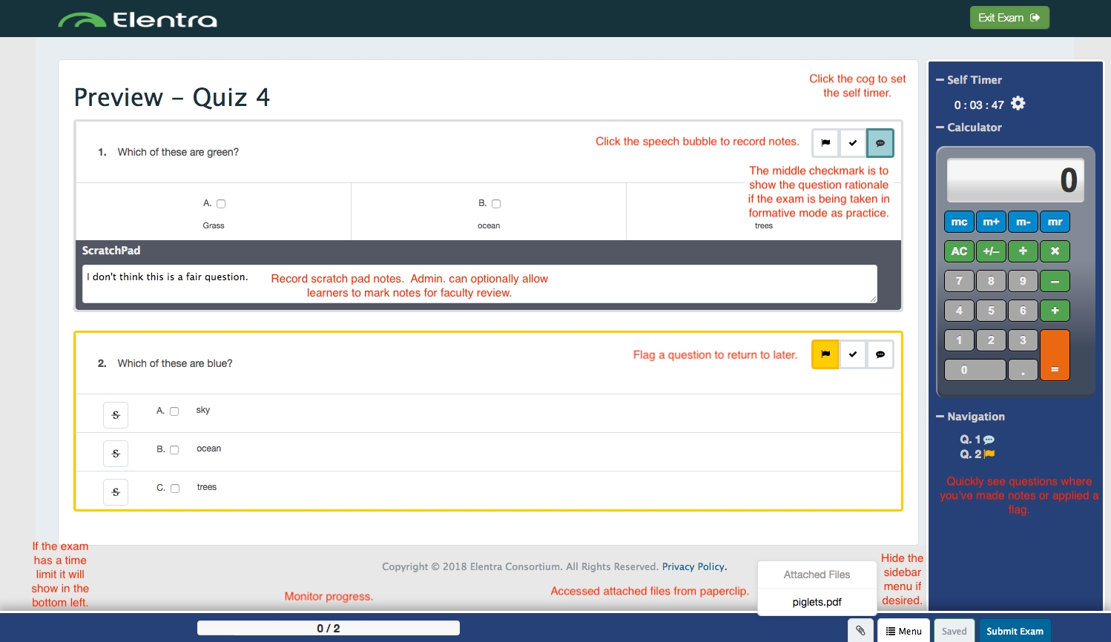Screen dimensions: 1111x642
Task: Unflag question 2 using yellow flag button
Action: (x=825, y=354)
